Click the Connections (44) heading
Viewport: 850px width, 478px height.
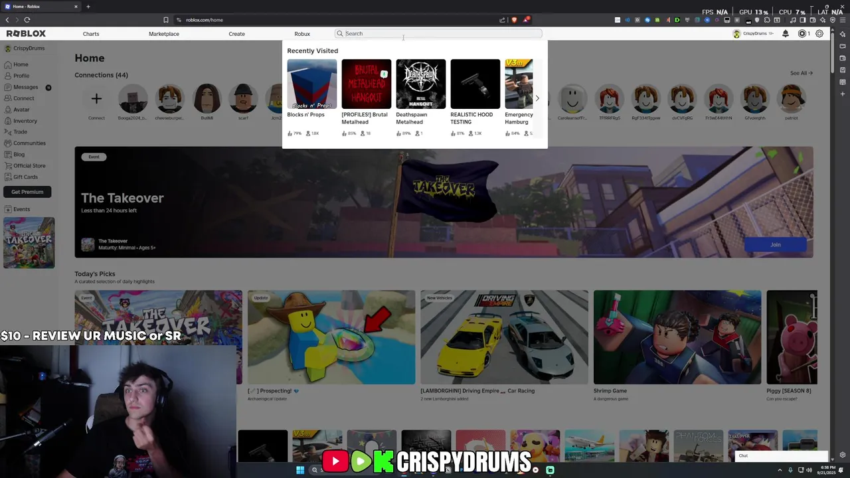coord(101,75)
